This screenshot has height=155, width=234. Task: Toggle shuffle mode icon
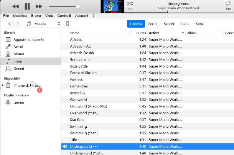(130, 3)
